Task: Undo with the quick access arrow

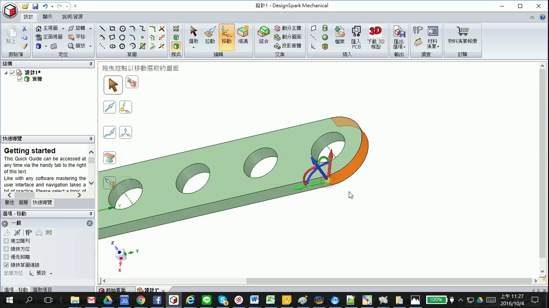Action: [x=45, y=6]
